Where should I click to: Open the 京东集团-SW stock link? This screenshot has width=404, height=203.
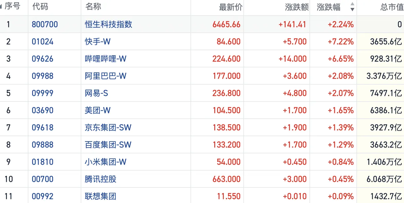[x=108, y=128]
